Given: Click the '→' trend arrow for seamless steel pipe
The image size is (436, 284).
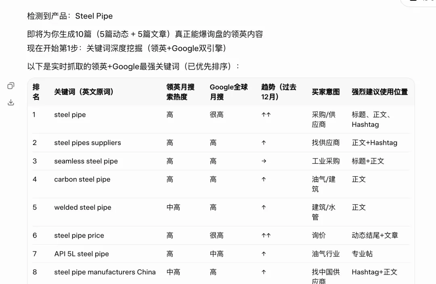Looking at the screenshot, I should click(x=264, y=161).
